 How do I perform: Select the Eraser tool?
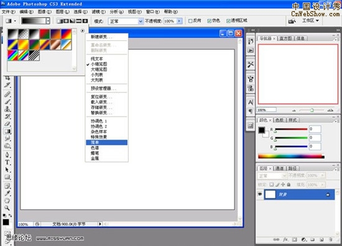(x=7, y=124)
